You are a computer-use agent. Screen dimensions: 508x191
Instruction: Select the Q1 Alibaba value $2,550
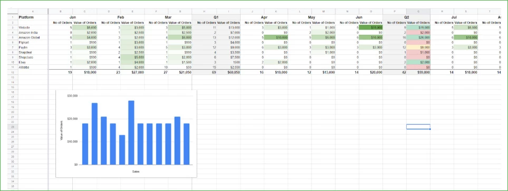(x=228, y=67)
